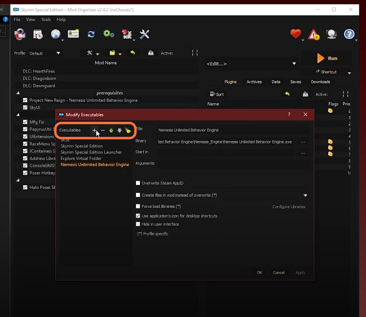
Task: Toggle Halo Poser SE mod checkbox
Action: click(25, 187)
